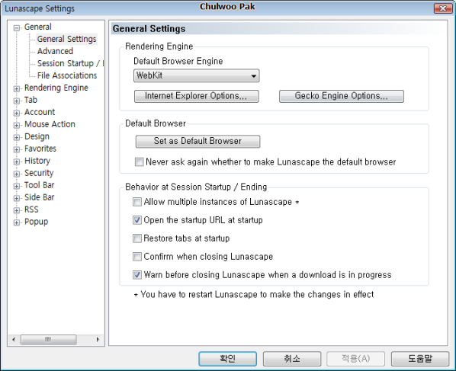Collapse the General tree node
Image resolution: width=456 pixels, height=371 pixels.
17,28
